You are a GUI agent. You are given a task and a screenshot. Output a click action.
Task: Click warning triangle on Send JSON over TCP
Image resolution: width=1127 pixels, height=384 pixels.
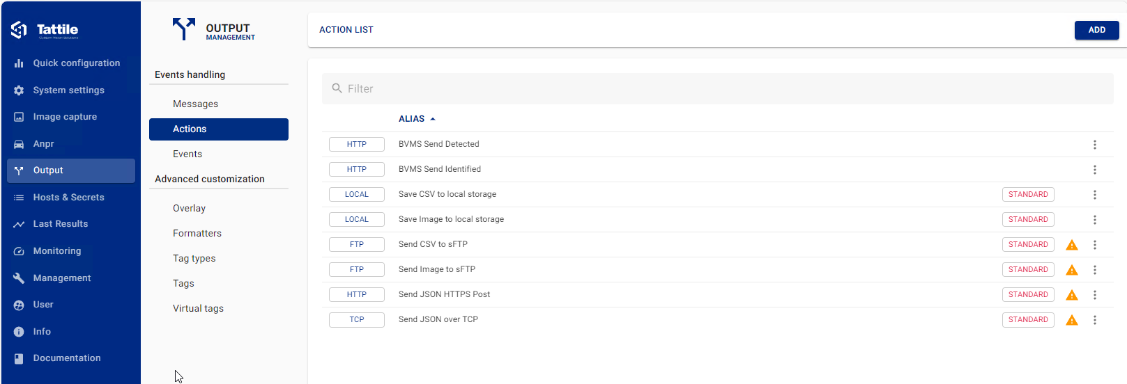click(x=1072, y=320)
